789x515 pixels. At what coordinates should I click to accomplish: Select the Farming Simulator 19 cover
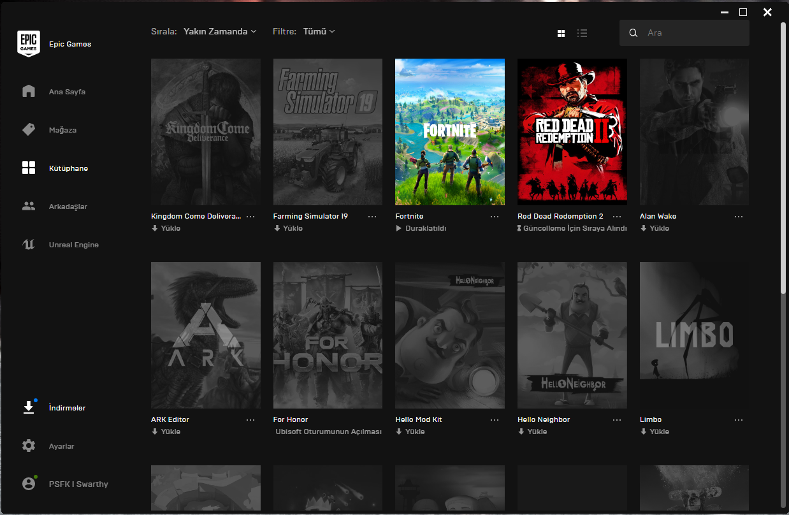(328, 132)
